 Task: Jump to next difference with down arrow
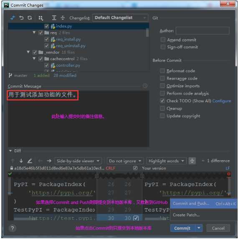coord(21,161)
